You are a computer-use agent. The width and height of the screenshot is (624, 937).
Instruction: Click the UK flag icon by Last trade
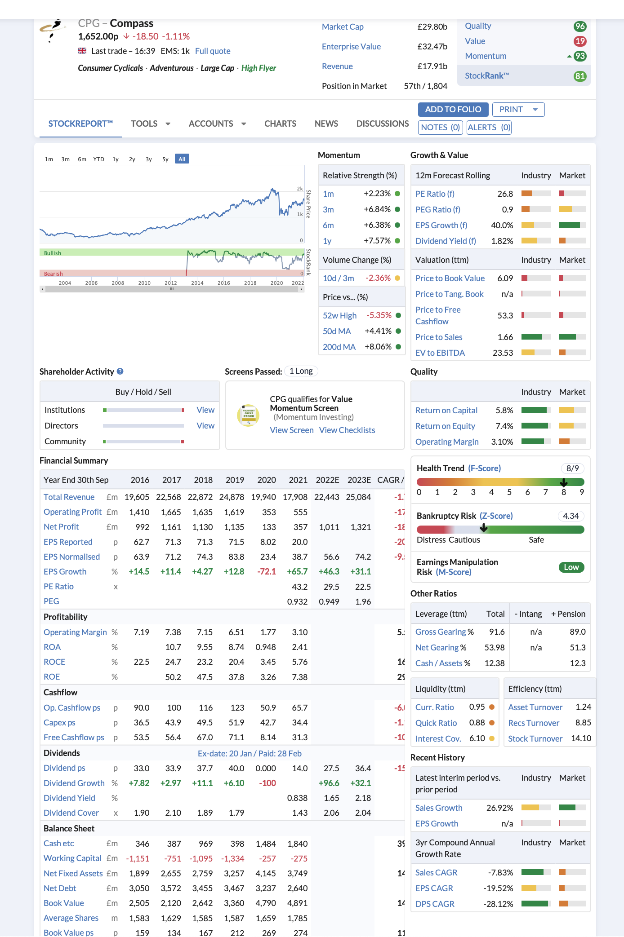point(82,51)
